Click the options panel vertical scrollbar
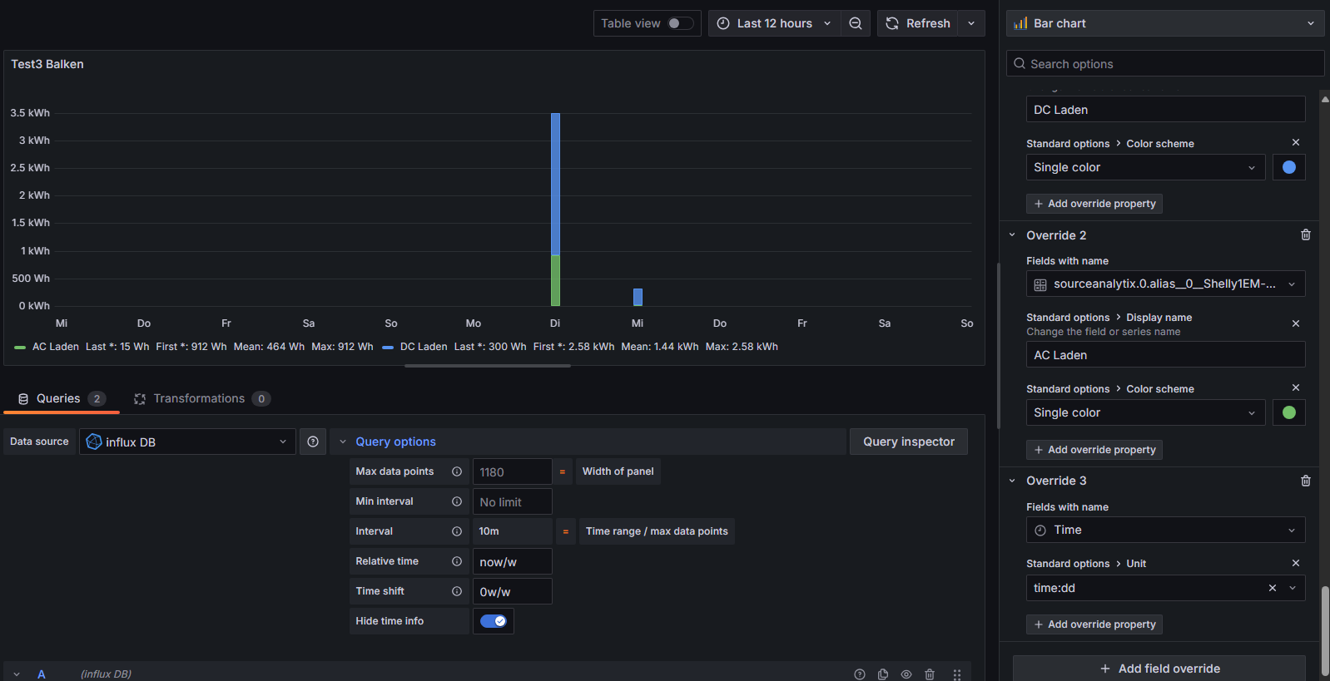 tap(1325, 632)
